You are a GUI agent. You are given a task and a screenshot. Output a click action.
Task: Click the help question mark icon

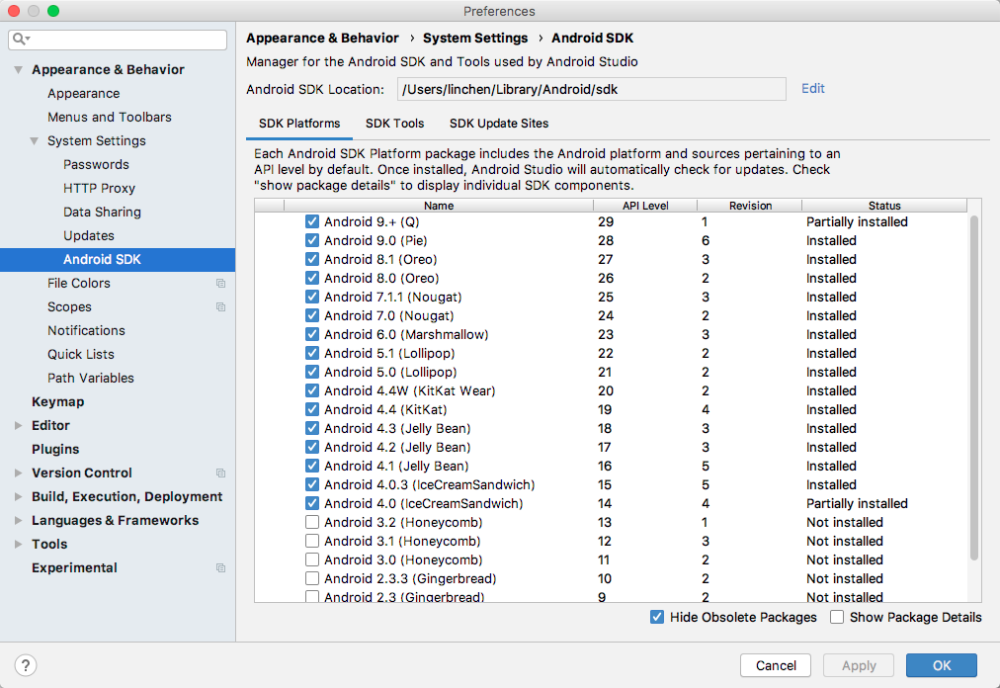coord(26,665)
